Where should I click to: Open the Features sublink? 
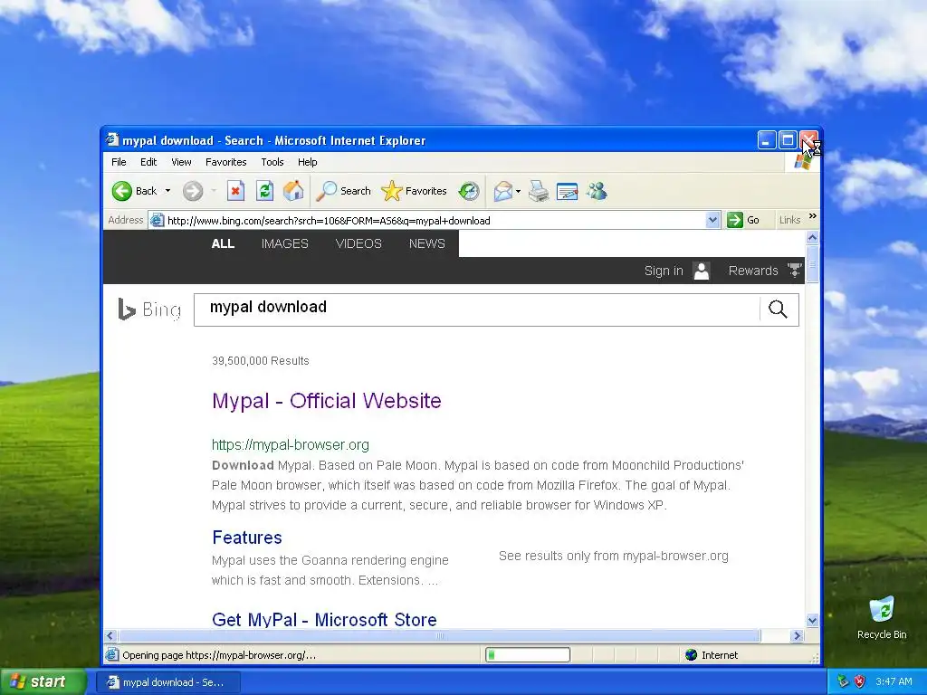tap(247, 538)
